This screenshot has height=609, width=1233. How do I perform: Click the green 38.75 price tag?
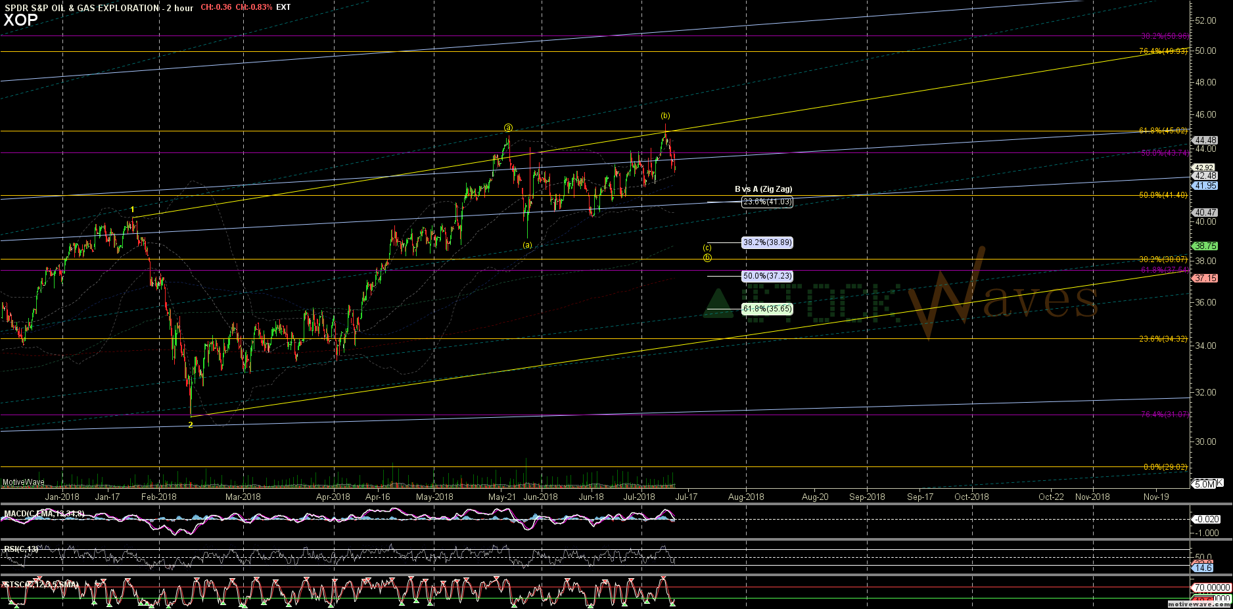[x=1206, y=246]
